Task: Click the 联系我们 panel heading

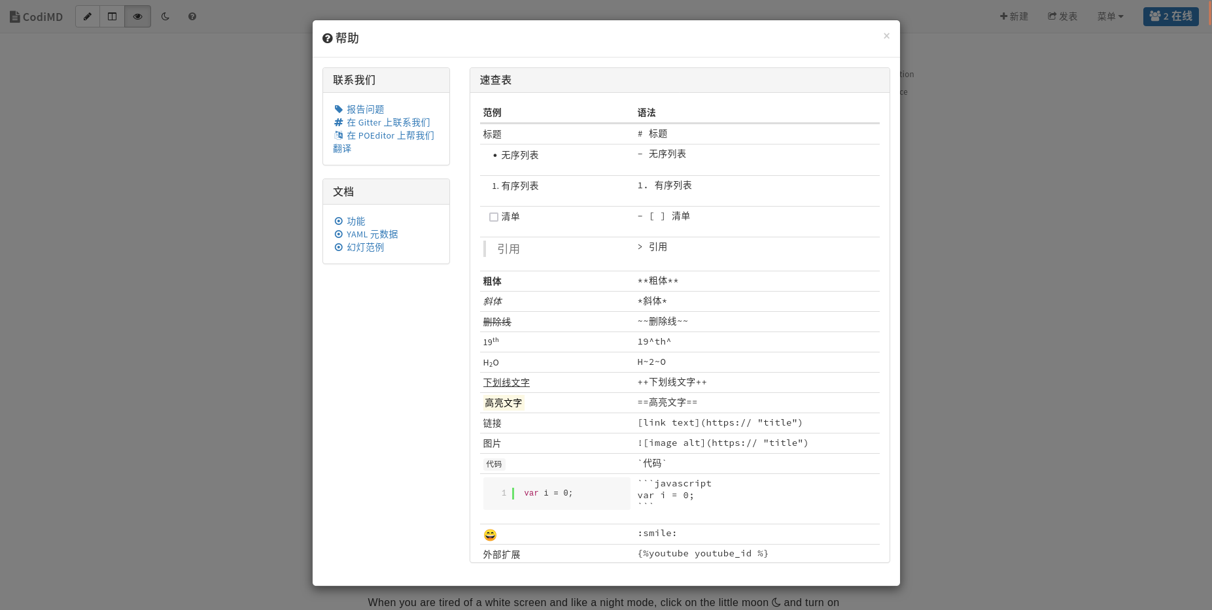Action: click(x=386, y=80)
